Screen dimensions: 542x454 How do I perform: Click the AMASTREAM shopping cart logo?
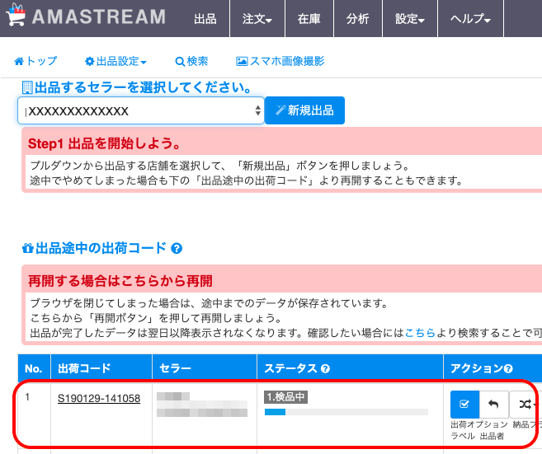coord(16,15)
